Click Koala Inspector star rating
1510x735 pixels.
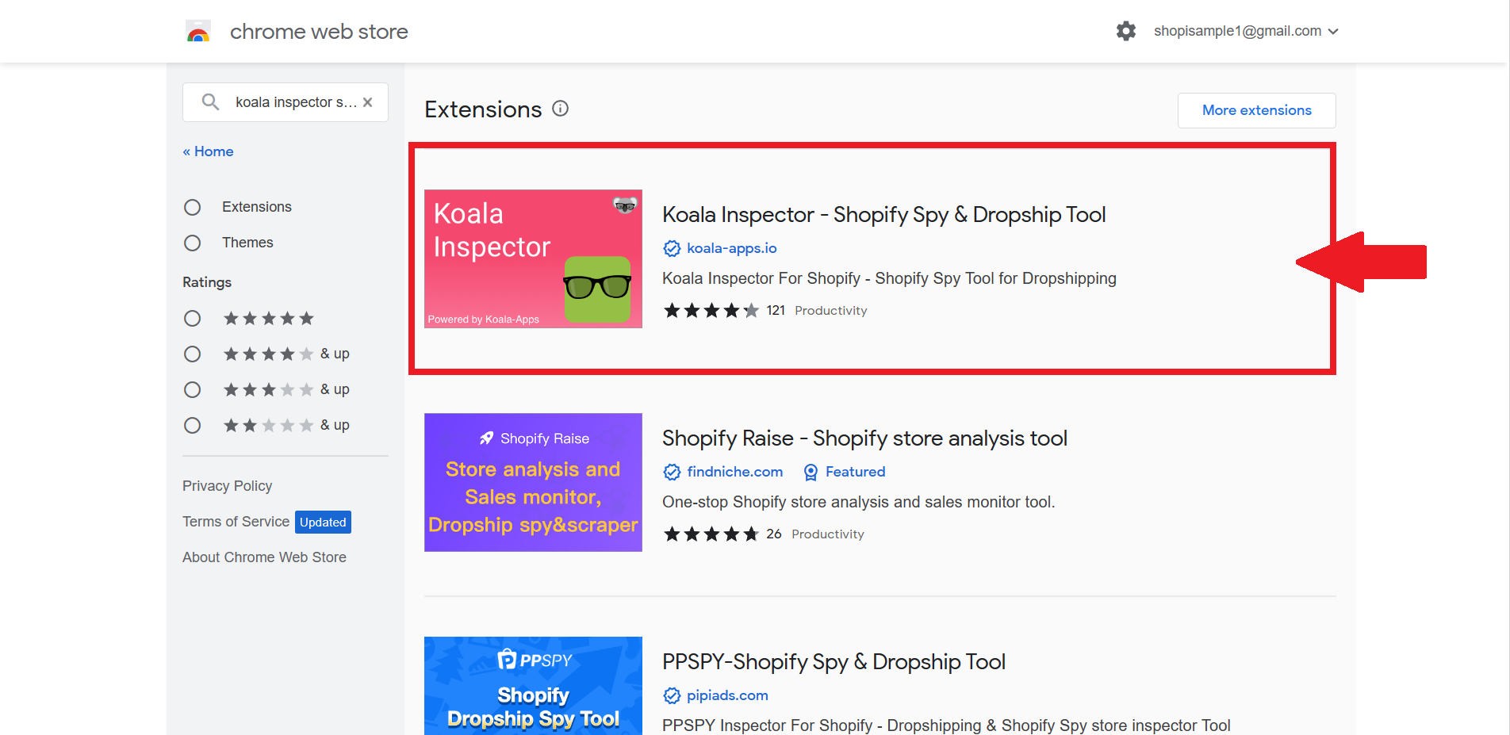(x=711, y=311)
